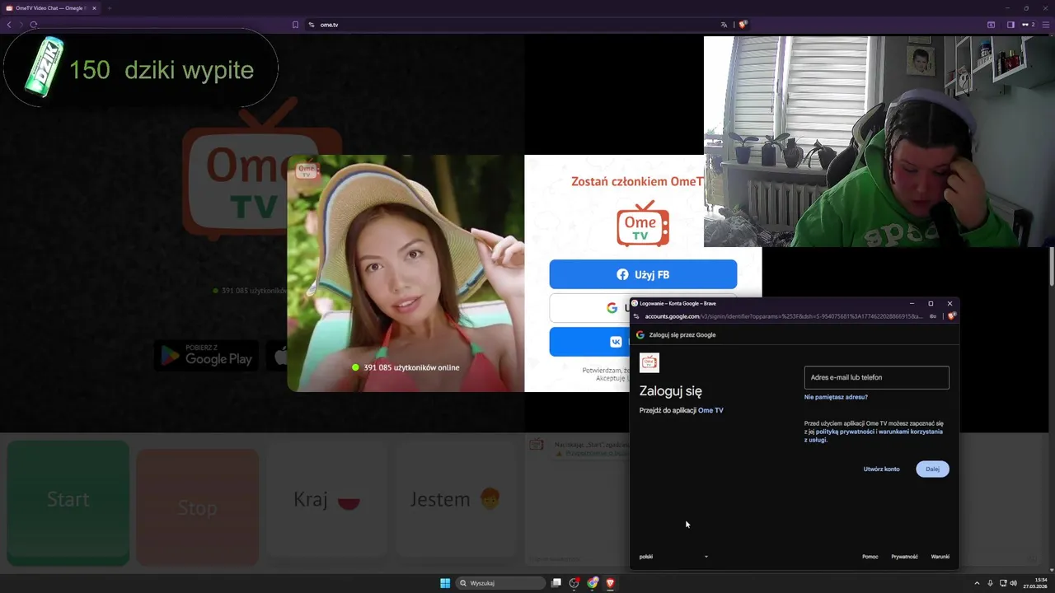Click the main page vertical scrollbar
Image resolution: width=1055 pixels, height=593 pixels.
tap(1052, 267)
